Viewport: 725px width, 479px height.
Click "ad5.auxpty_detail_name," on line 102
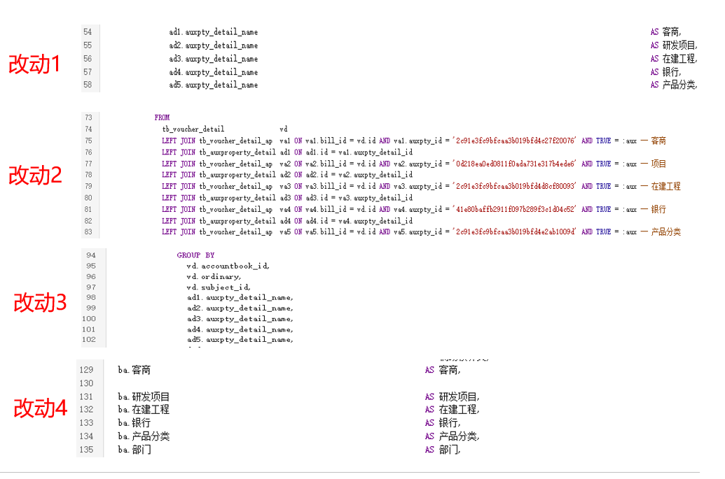click(240, 340)
